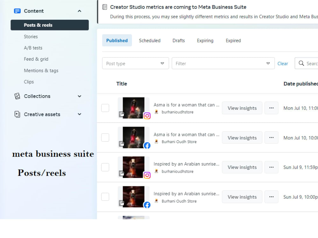The width and height of the screenshot is (318, 238).
Task: Click Burhani Oudh Store avatar under second Asma post
Action: (156, 142)
